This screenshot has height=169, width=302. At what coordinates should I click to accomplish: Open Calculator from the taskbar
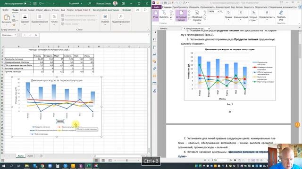click(x=58, y=166)
